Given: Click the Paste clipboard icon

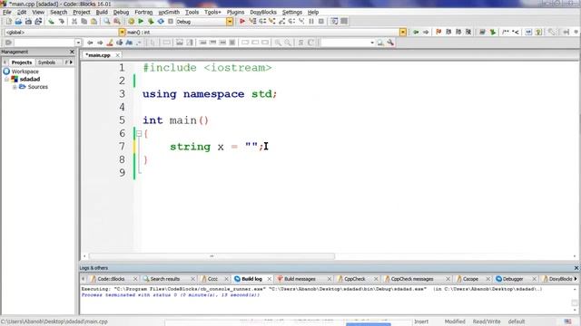Looking at the screenshot, I should click(x=94, y=22).
